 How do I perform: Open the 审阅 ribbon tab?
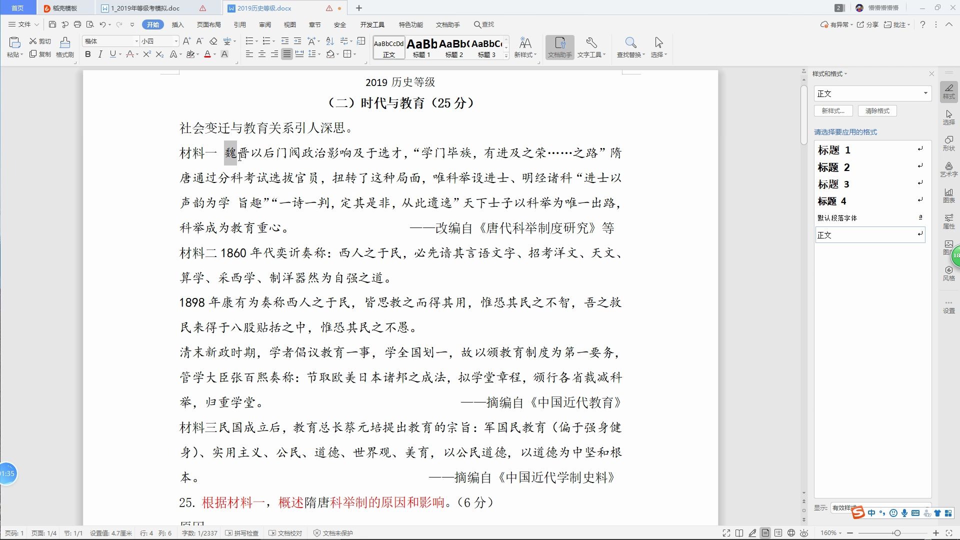point(265,24)
